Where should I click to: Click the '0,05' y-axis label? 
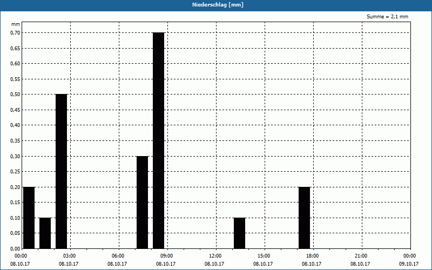pos(15,233)
